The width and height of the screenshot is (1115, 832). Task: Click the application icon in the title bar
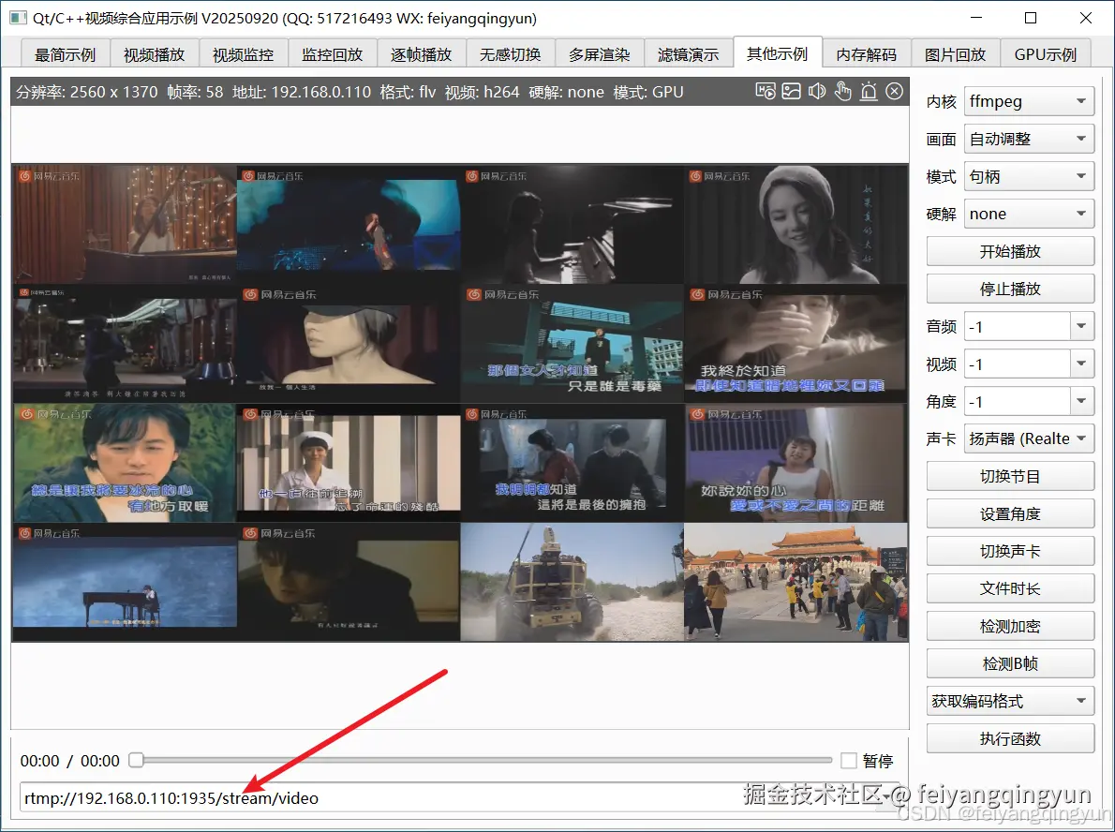(x=17, y=18)
